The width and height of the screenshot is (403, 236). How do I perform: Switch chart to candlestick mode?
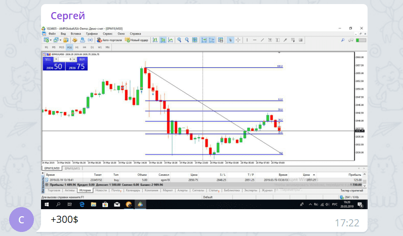point(163,40)
